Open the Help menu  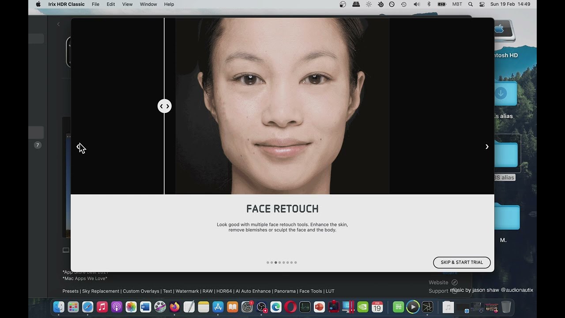click(169, 4)
